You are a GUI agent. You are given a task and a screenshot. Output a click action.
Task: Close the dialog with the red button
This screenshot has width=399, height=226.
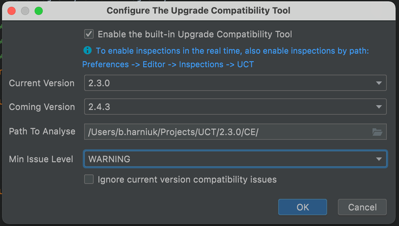11,11
